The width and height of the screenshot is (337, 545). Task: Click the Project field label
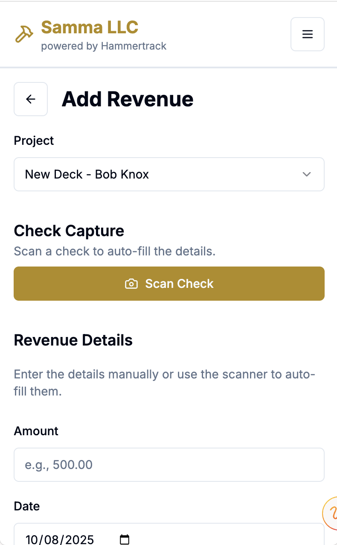click(34, 141)
